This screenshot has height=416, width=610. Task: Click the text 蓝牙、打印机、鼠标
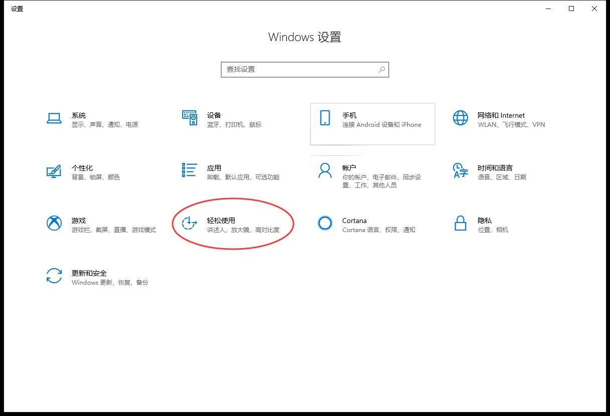pyautogui.click(x=234, y=125)
